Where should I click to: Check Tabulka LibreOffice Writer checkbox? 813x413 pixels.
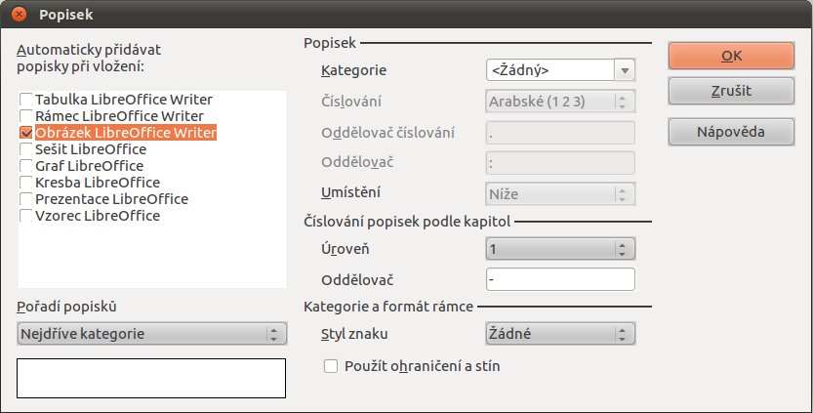[x=26, y=100]
